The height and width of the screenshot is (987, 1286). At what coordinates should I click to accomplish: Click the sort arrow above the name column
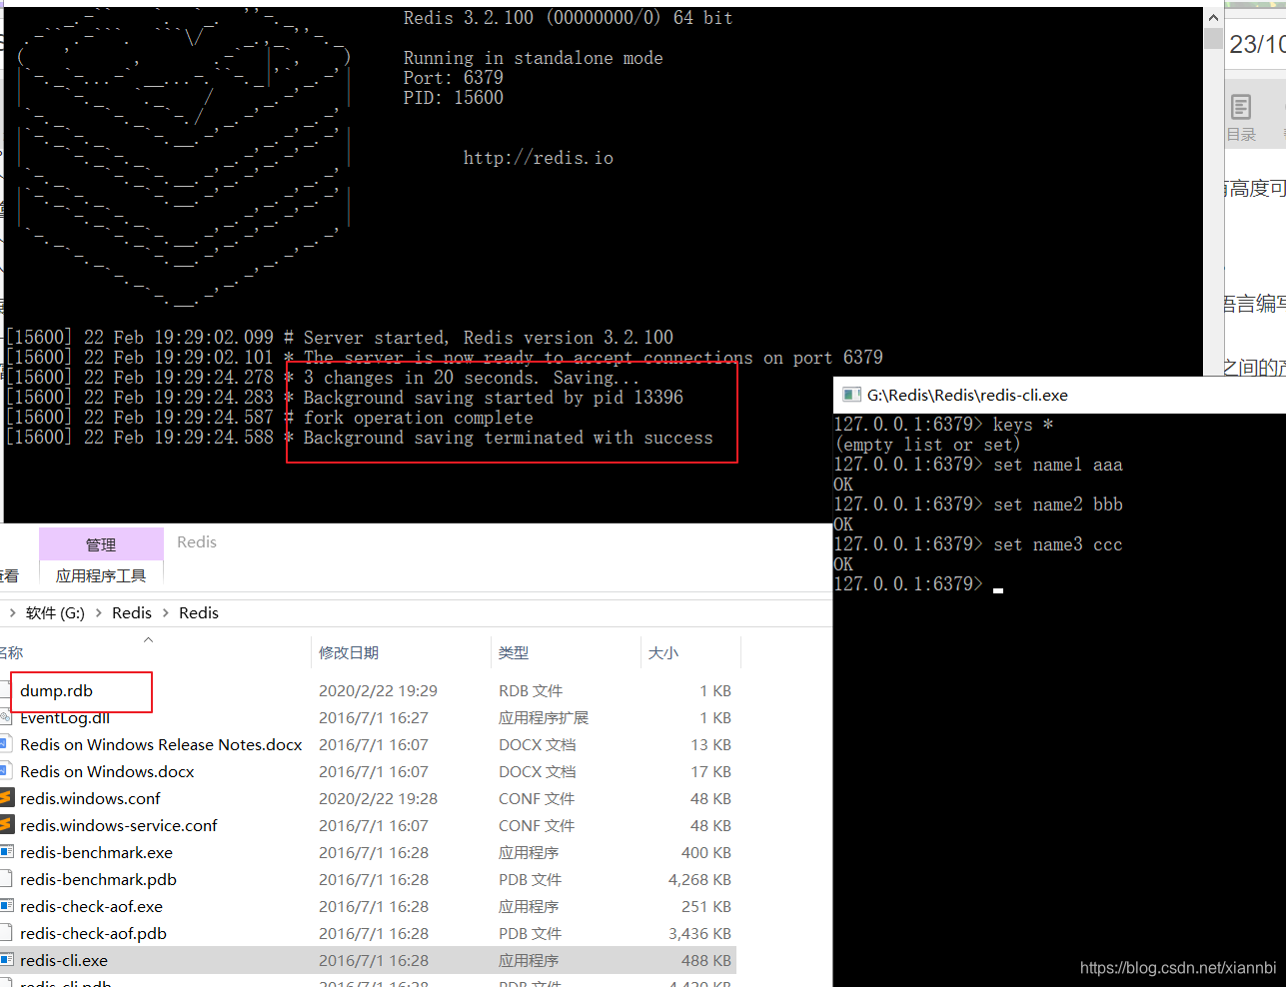click(149, 639)
